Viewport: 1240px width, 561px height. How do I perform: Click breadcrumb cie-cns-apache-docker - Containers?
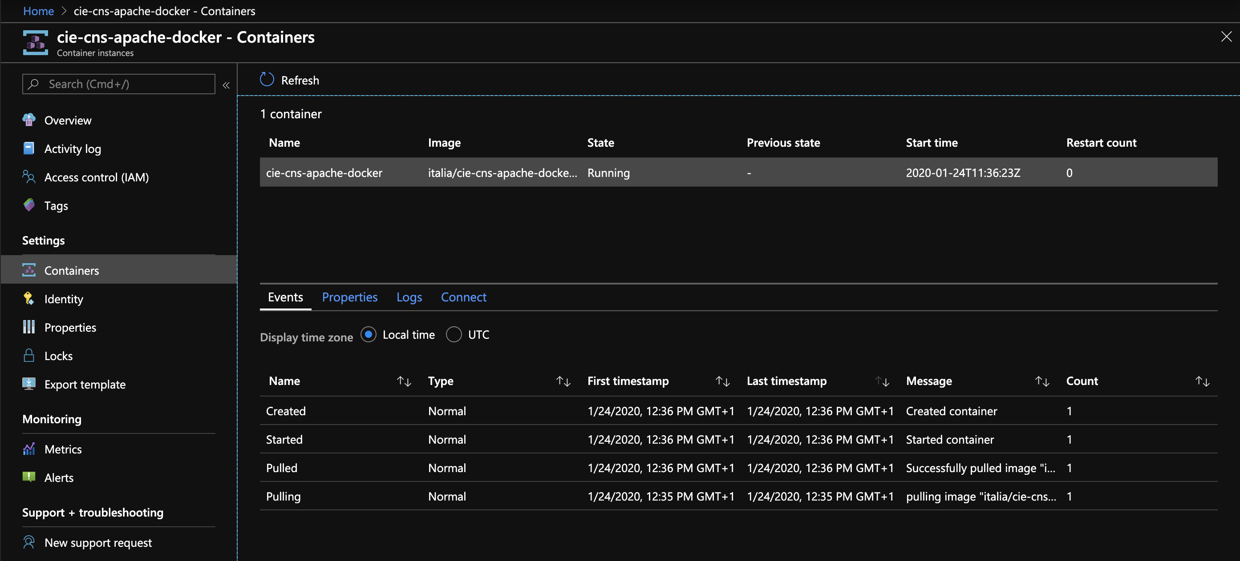tap(164, 11)
